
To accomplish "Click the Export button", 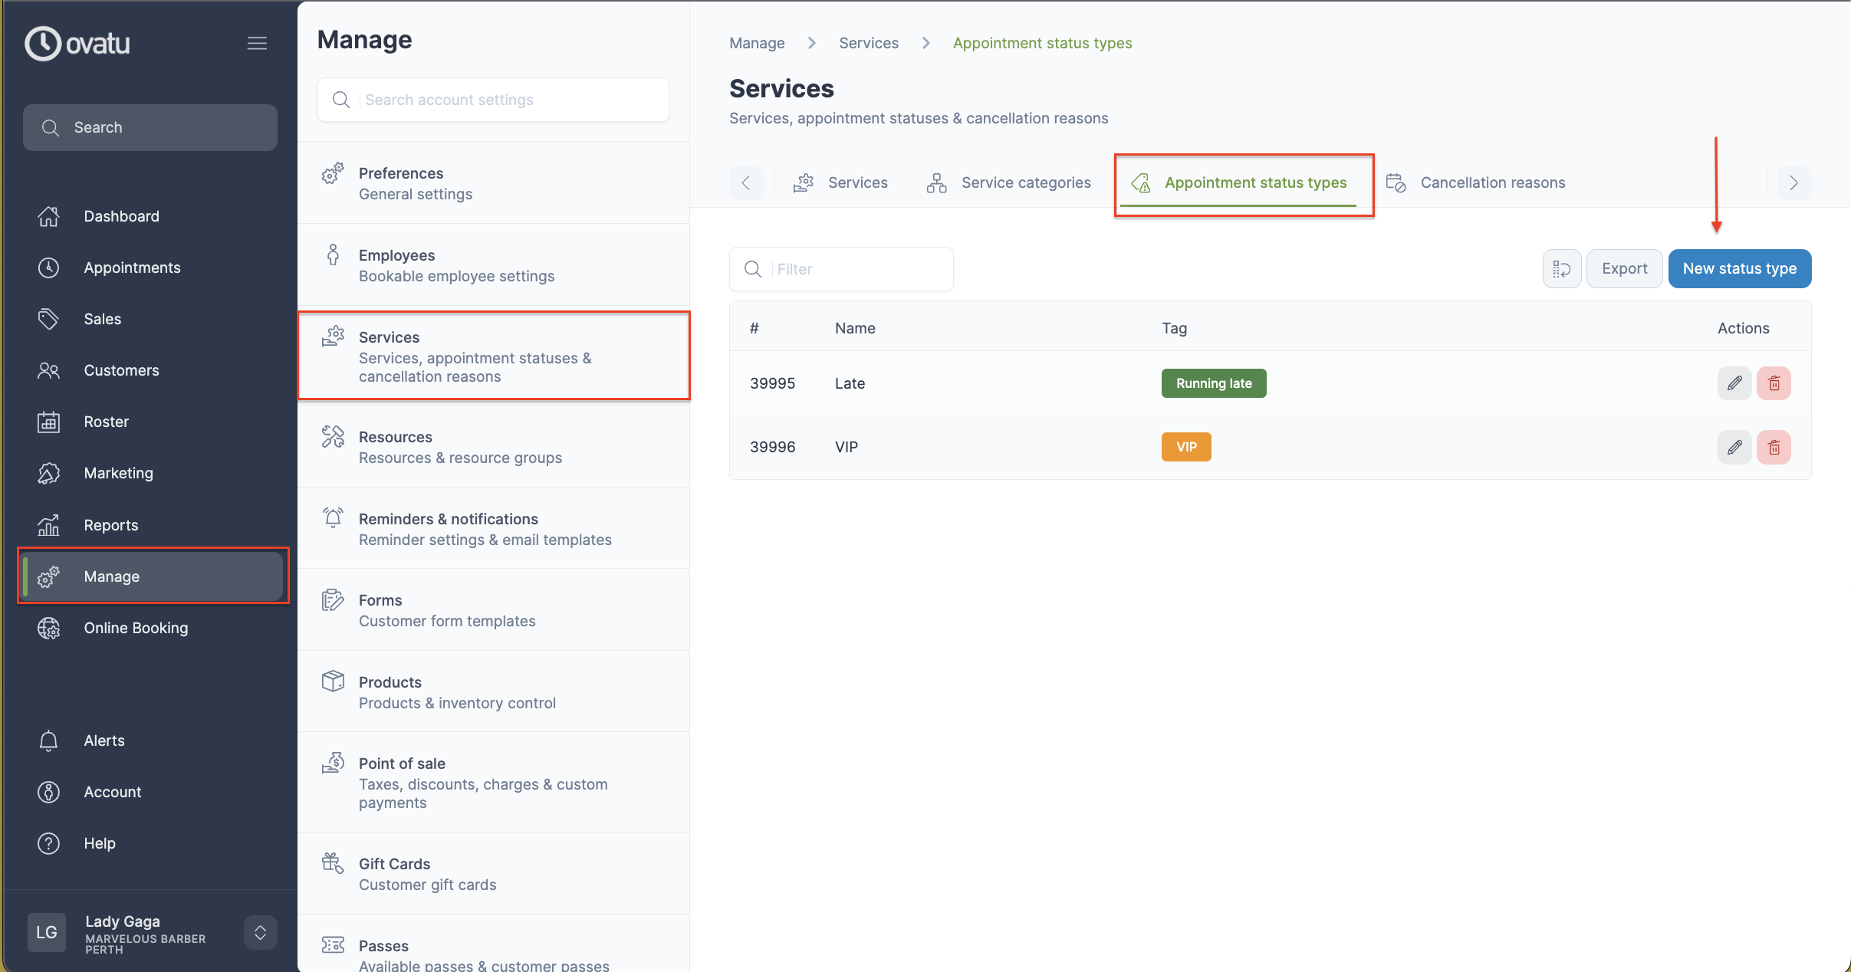I will [x=1623, y=268].
